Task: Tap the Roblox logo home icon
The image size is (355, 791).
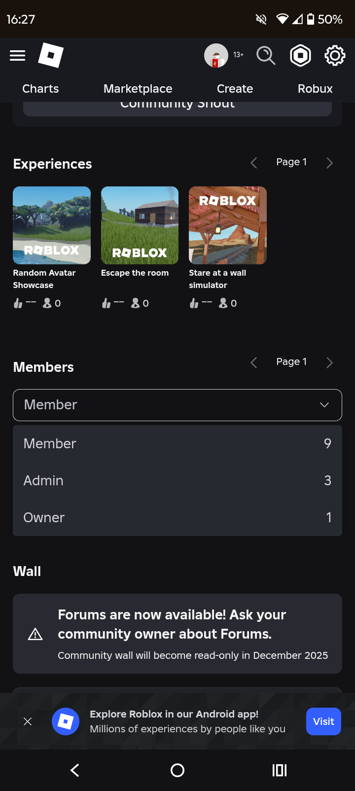Action: (x=51, y=55)
